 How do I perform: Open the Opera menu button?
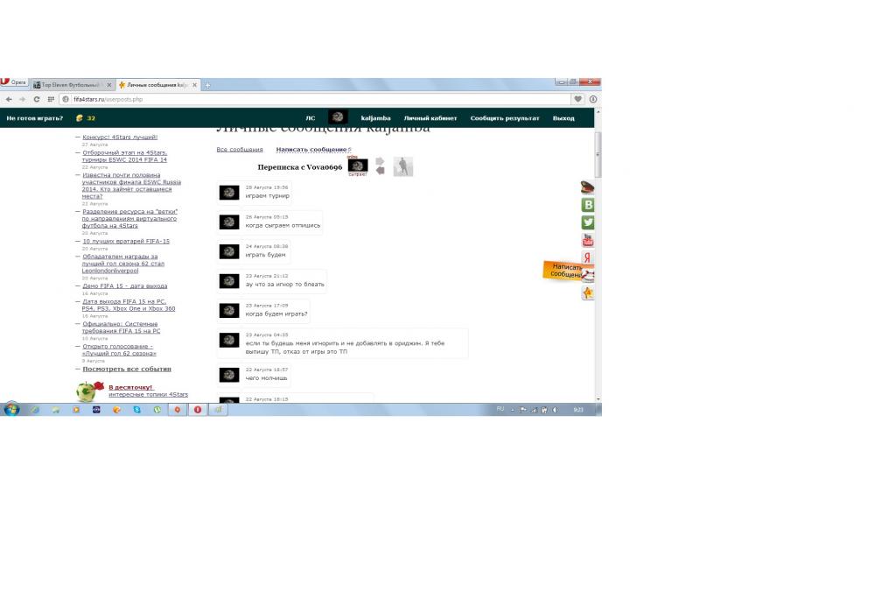13,82
